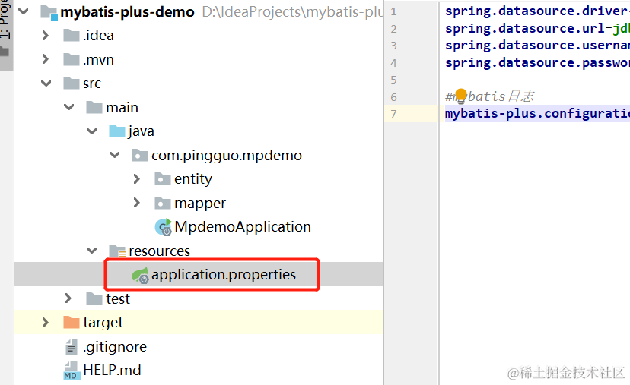The height and width of the screenshot is (385, 630).
Task: Select the .mvn folder name
Action: click(x=98, y=60)
